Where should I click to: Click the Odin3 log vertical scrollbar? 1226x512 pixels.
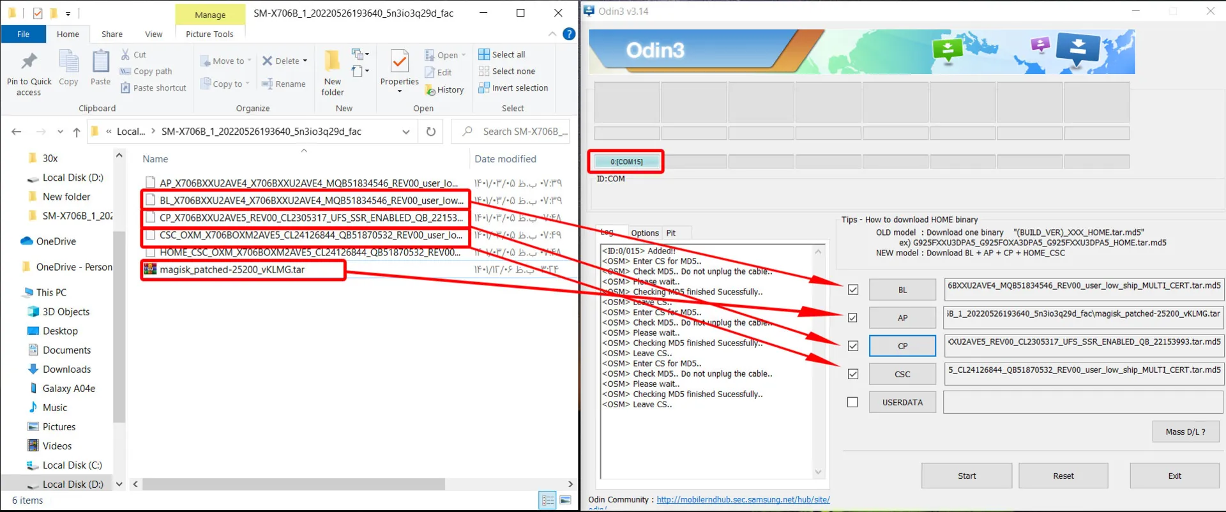pos(818,361)
